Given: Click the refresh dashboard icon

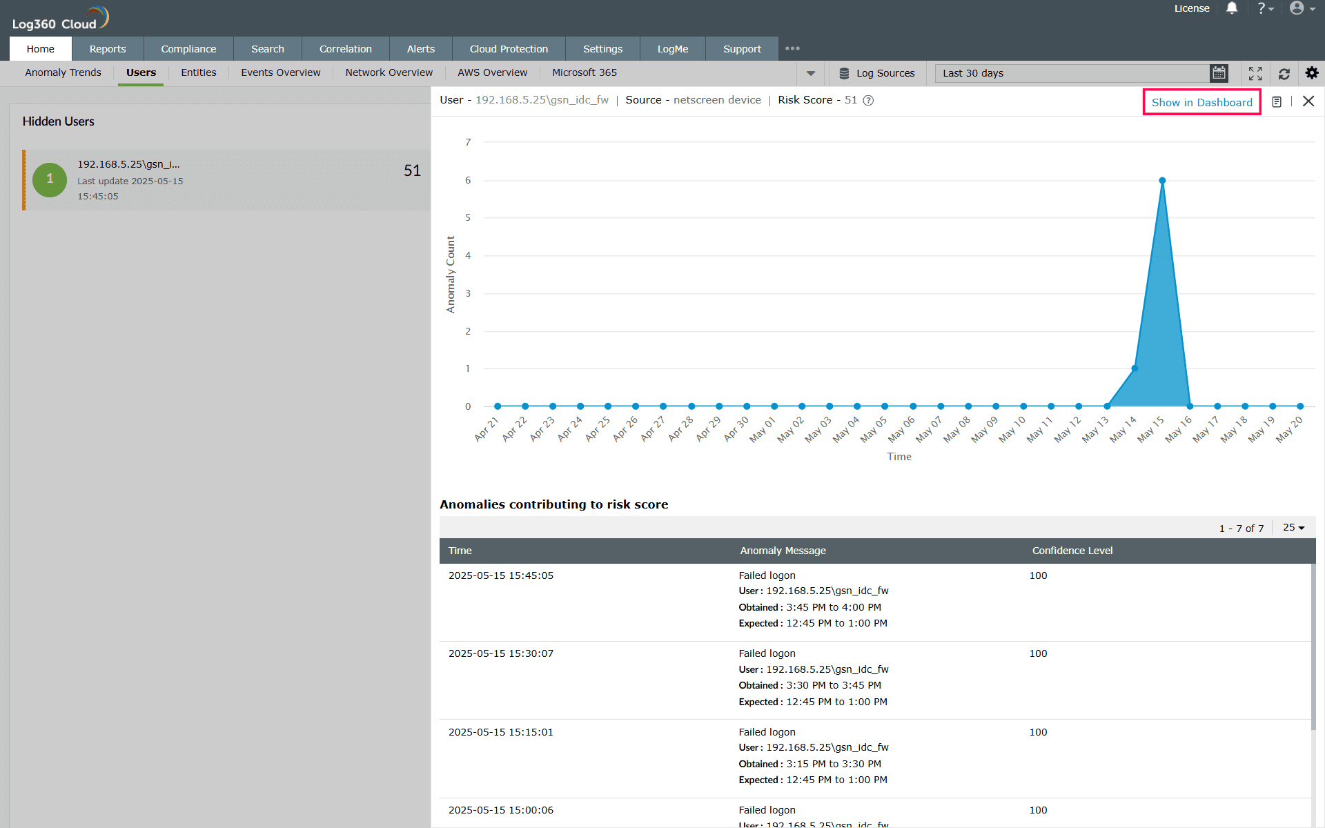Looking at the screenshot, I should [x=1284, y=73].
